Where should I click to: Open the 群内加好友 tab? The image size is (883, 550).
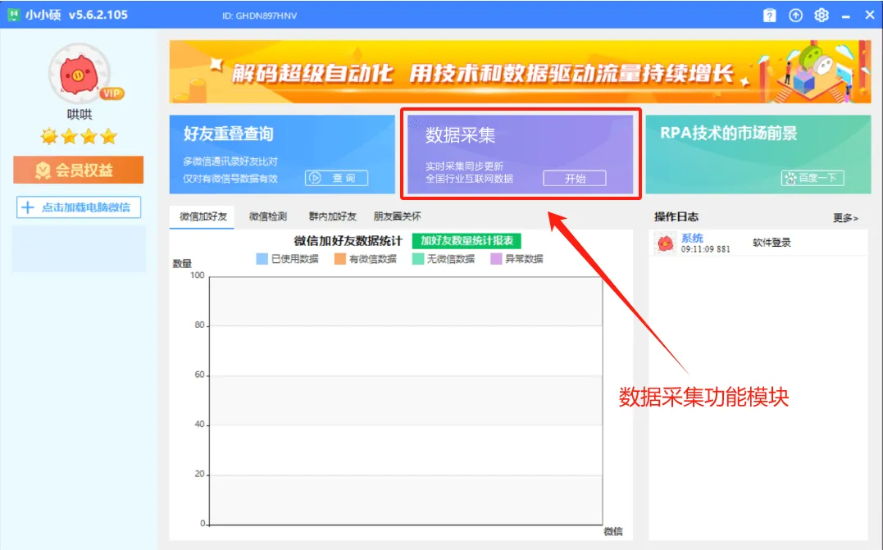pos(332,216)
